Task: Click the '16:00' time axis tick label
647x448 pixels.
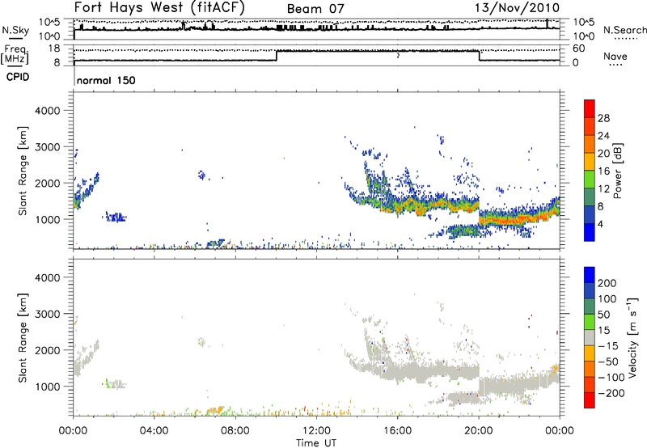Action: pos(397,431)
